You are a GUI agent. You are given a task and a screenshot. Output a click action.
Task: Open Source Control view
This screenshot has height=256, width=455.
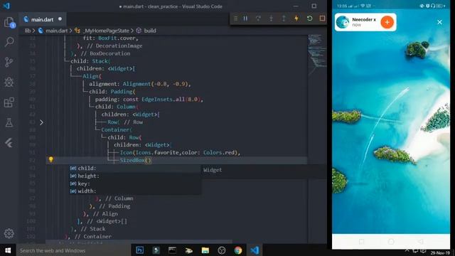[x=9, y=62]
